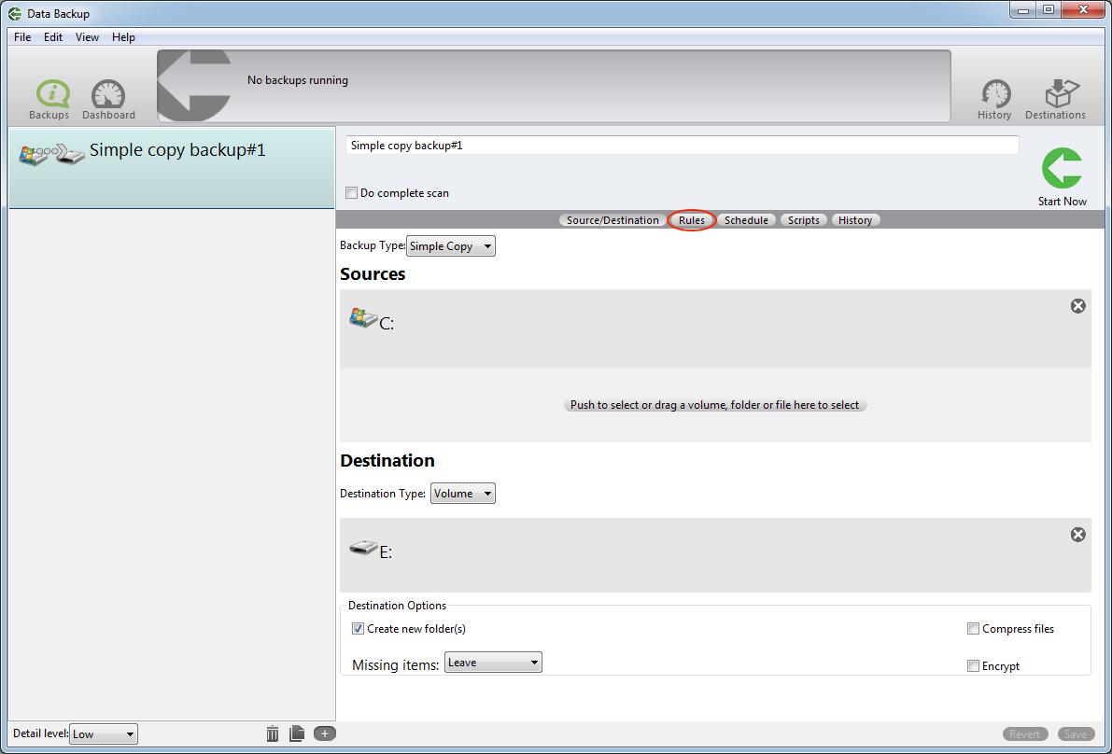Switch to the Schedule tab
The width and height of the screenshot is (1112, 754).
click(x=746, y=219)
